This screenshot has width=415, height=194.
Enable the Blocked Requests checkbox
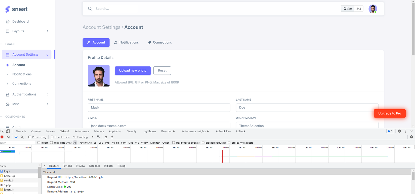point(203,143)
